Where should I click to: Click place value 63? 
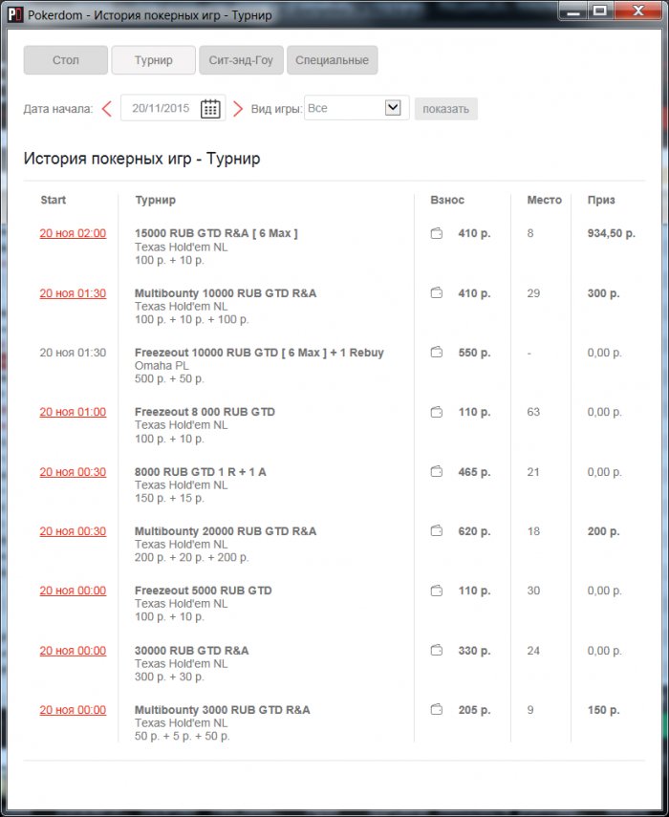coord(533,412)
